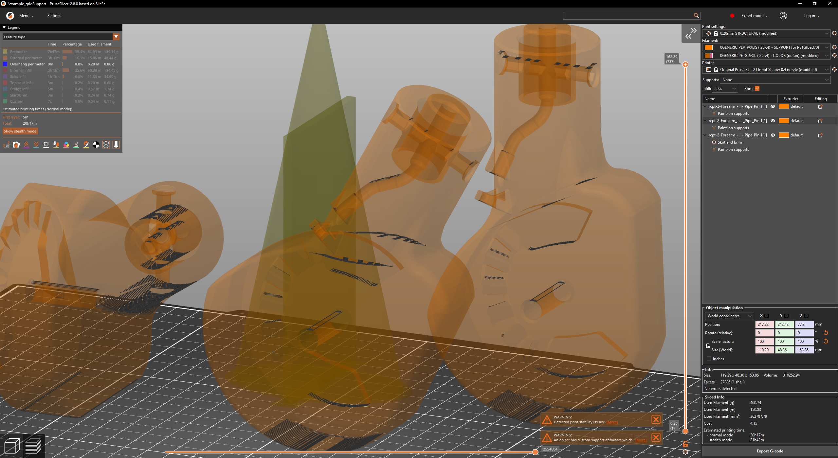Dismiss the print stability warning
Image resolution: width=838 pixels, height=458 pixels.
point(656,419)
